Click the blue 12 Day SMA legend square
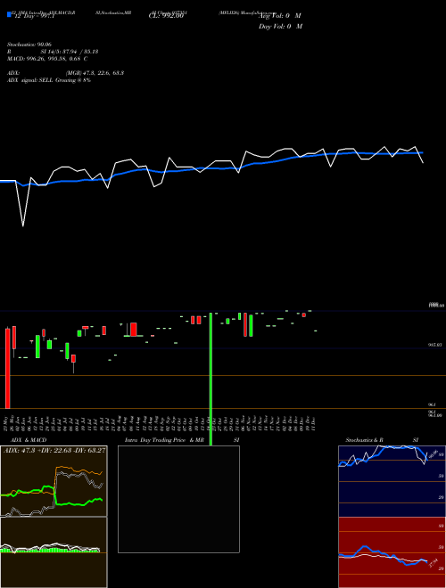 tap(10, 15)
